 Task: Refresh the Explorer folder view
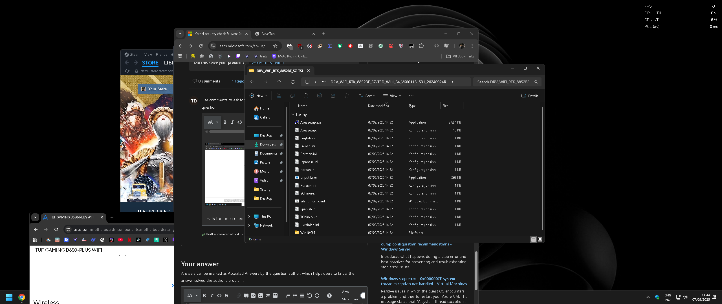293,82
